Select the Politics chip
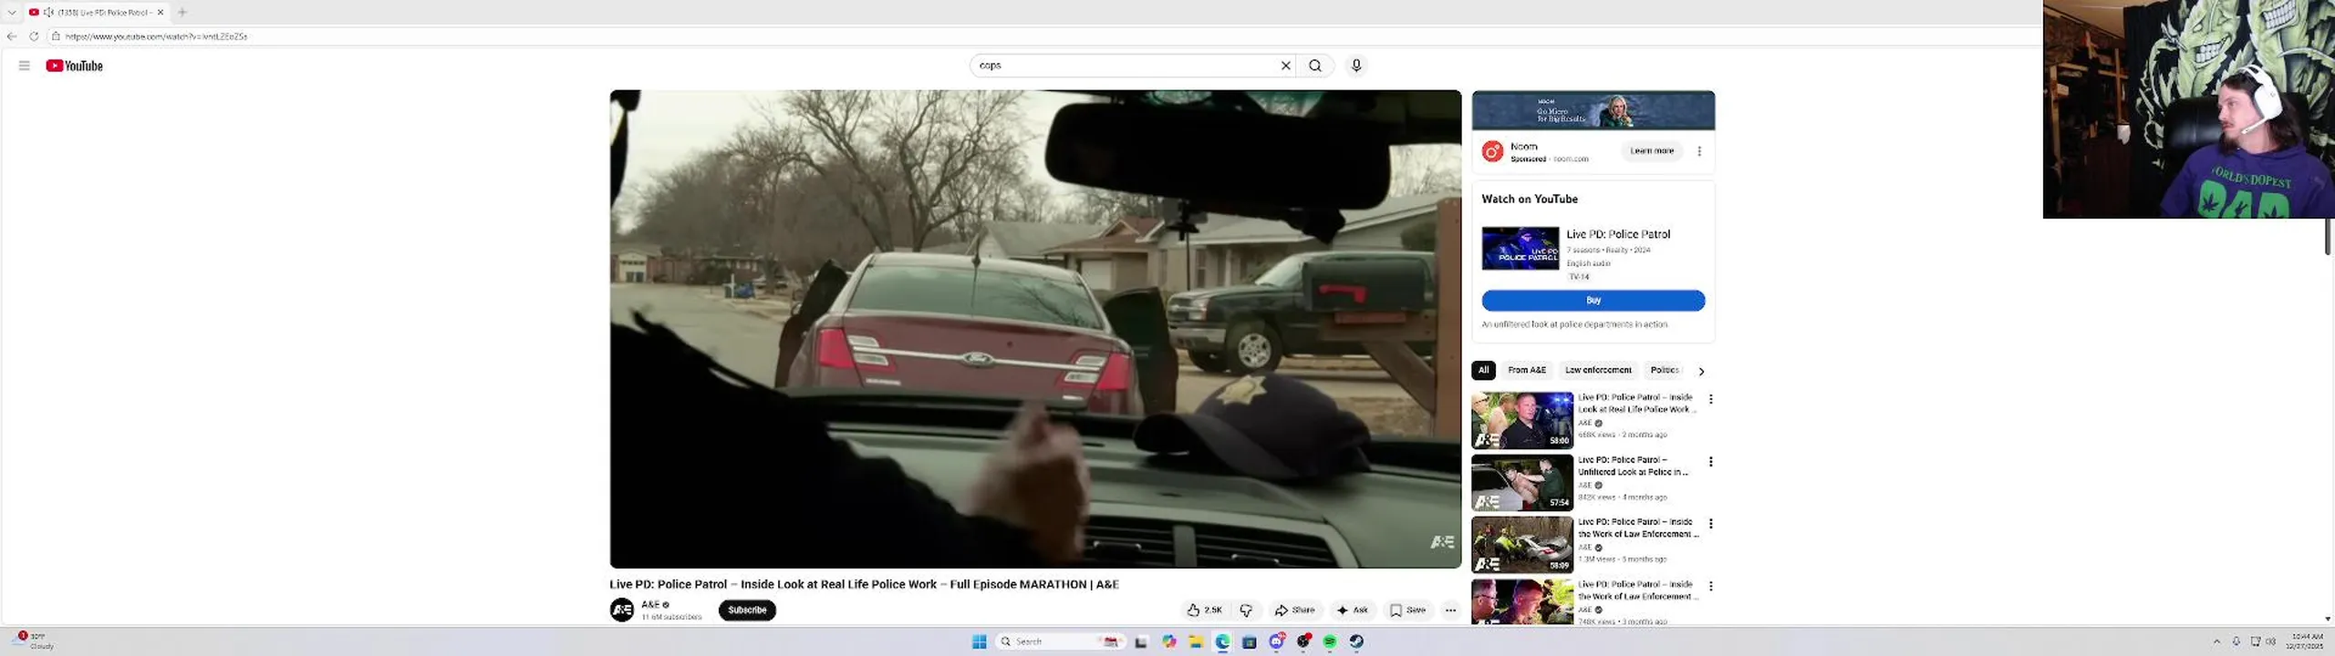Image resolution: width=2335 pixels, height=656 pixels. click(x=1665, y=370)
